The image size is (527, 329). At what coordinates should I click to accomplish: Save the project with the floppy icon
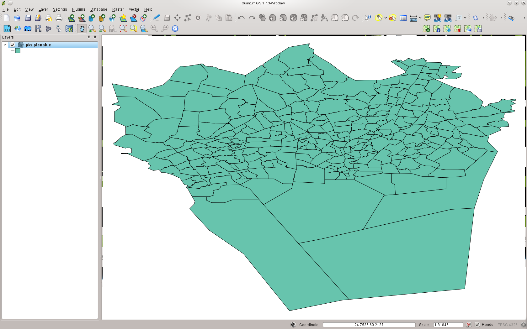28,18
